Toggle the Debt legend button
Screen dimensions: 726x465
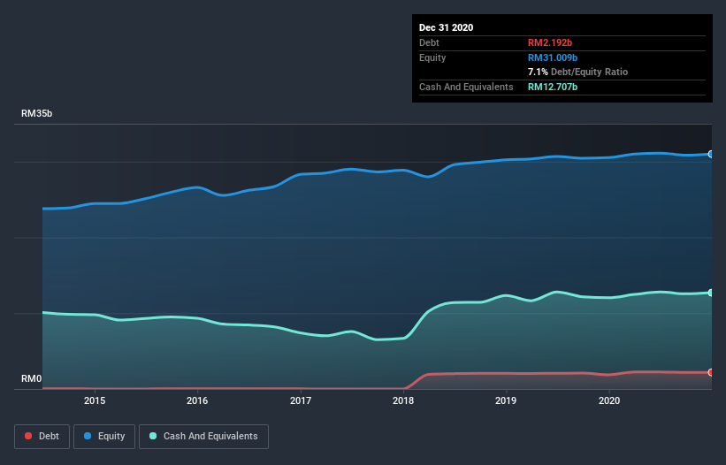(42, 437)
